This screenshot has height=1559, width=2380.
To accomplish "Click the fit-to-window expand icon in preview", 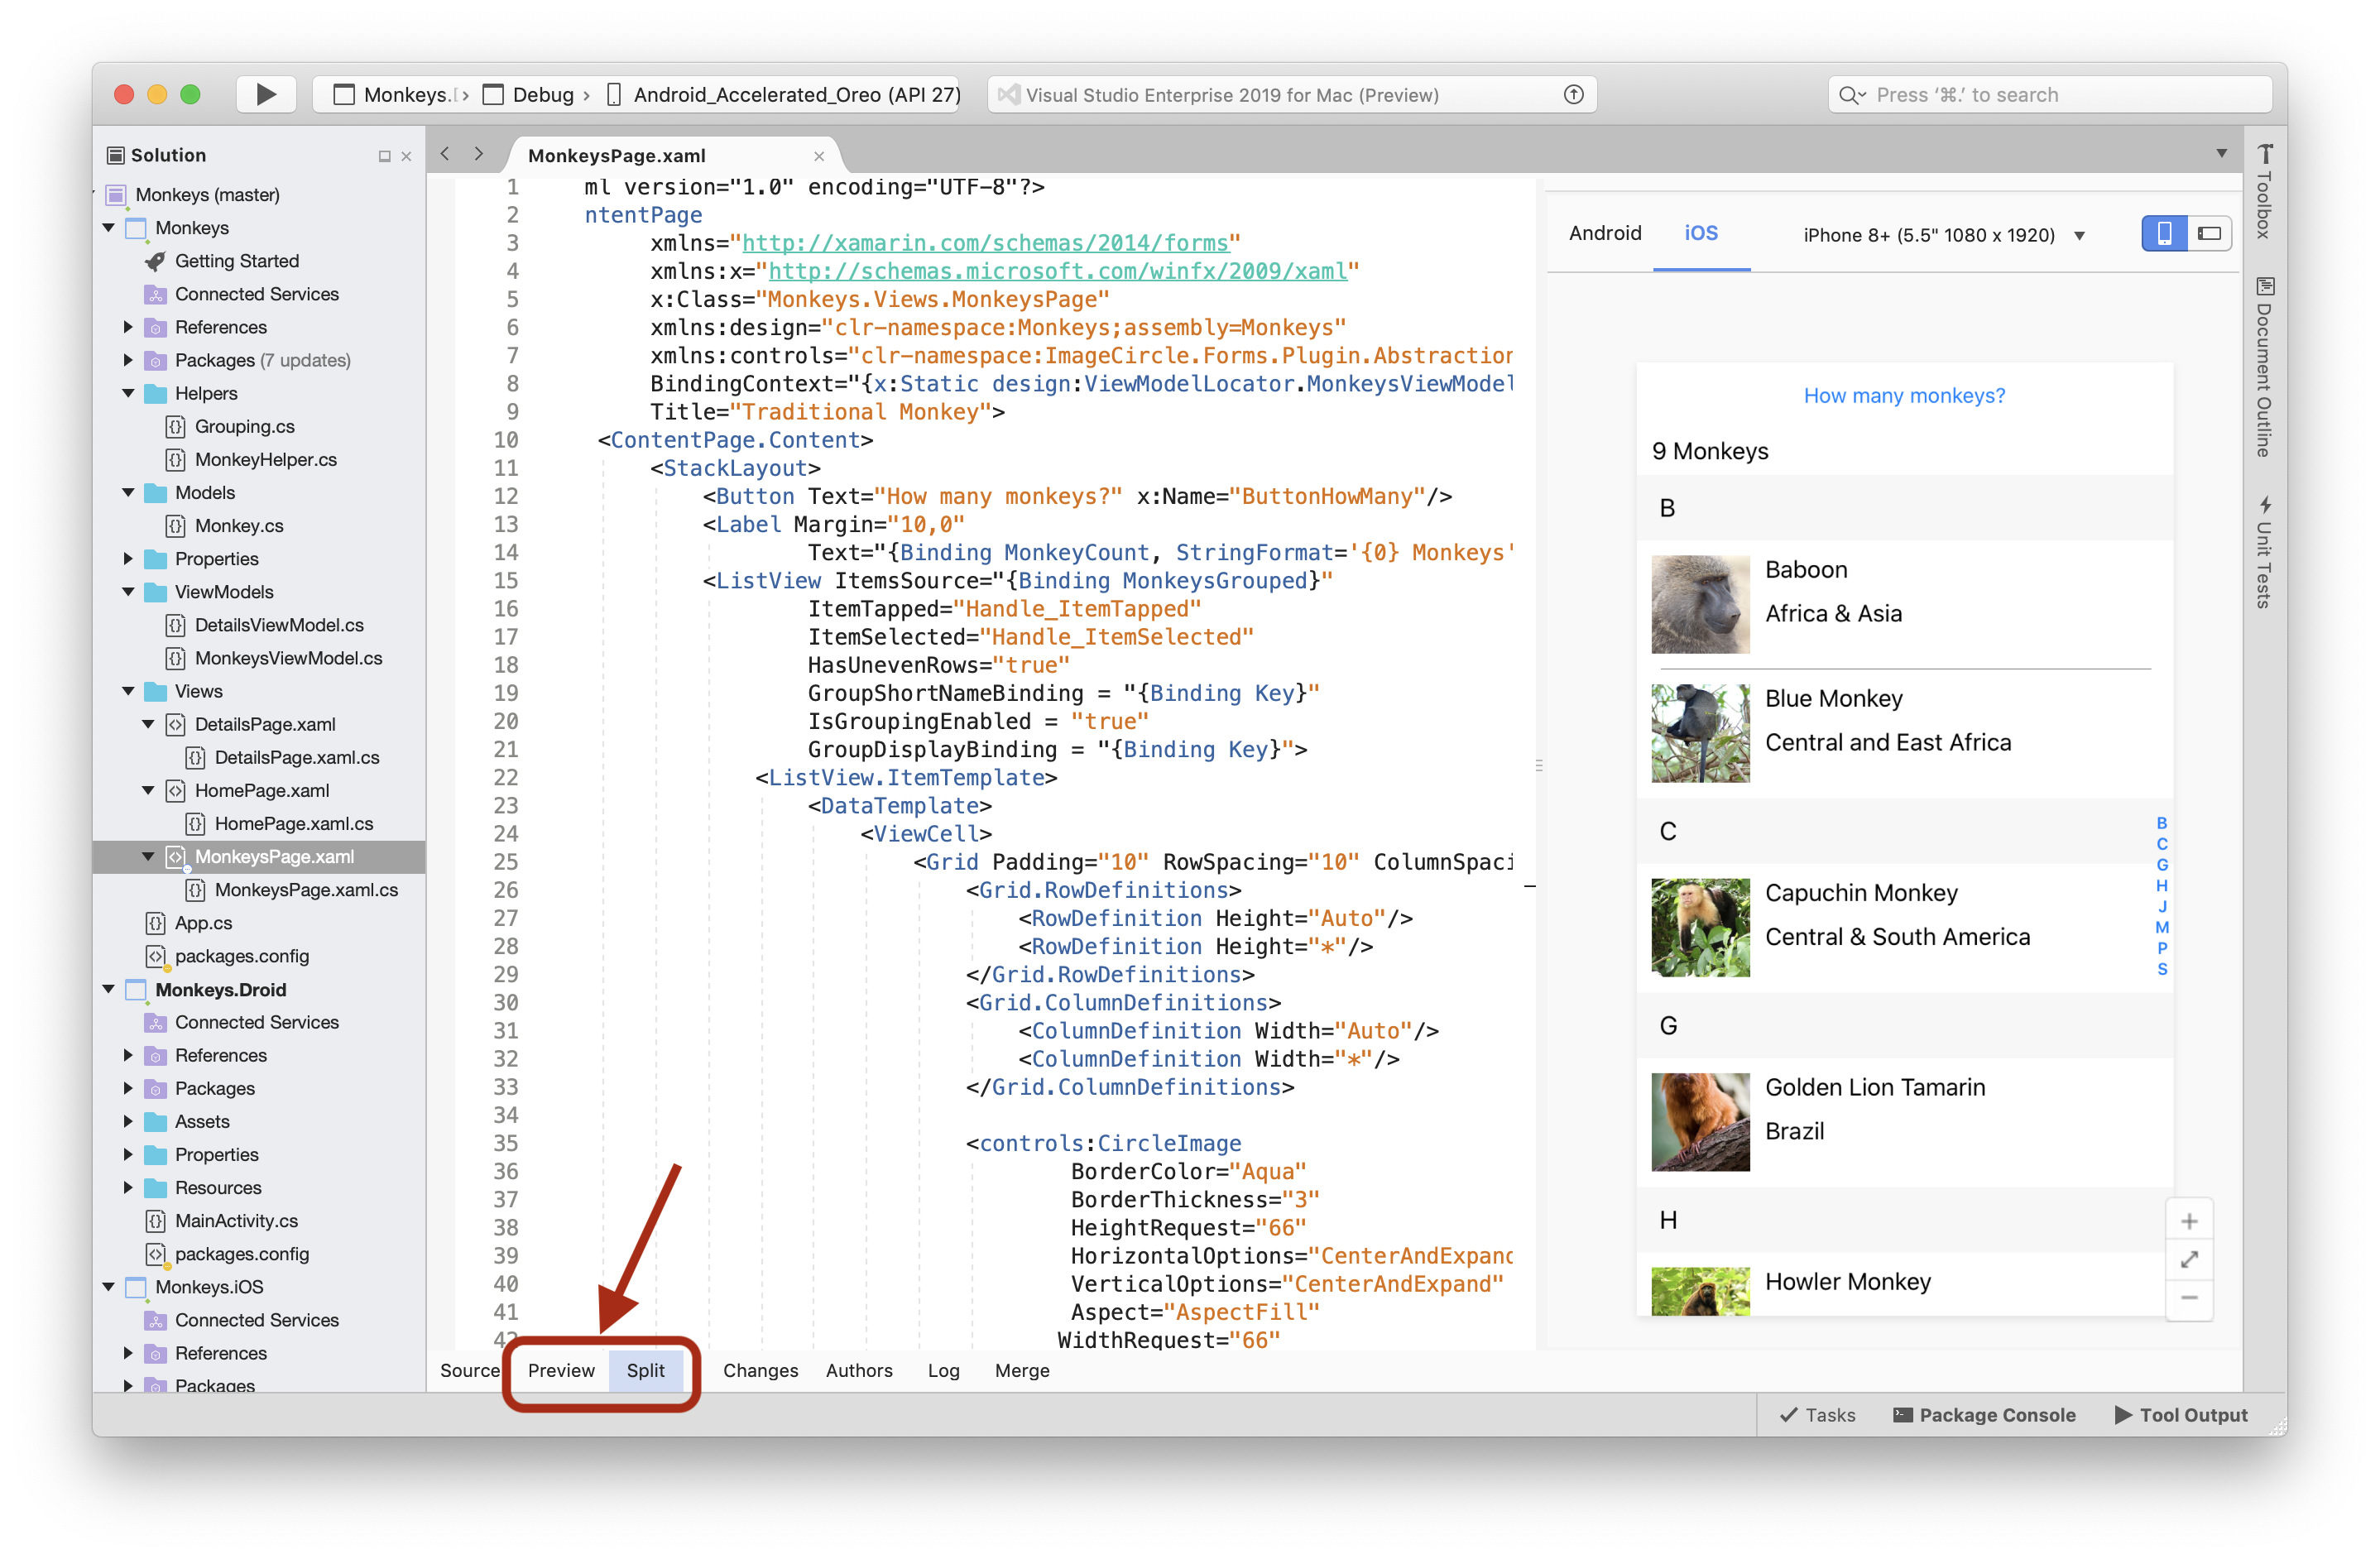I will (2188, 1259).
